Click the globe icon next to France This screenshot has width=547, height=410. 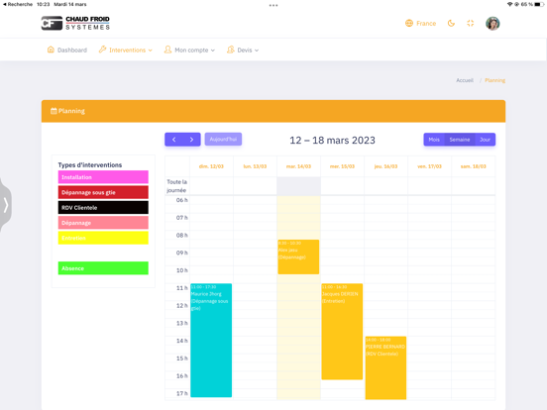pos(409,24)
